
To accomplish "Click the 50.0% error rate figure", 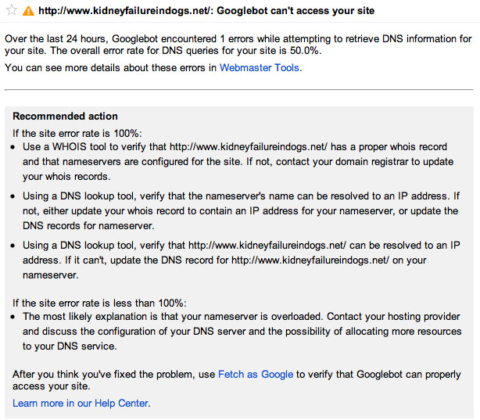I will [x=305, y=51].
